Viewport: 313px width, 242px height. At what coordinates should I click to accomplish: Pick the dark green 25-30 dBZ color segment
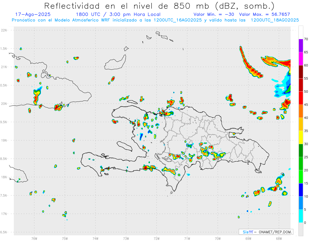pyautogui.click(x=301, y=150)
